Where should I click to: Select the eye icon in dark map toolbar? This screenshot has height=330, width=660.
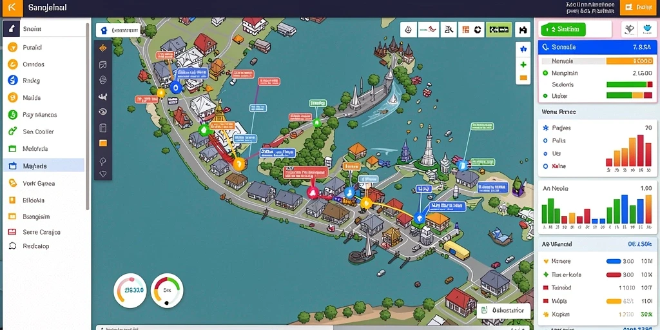[x=102, y=112]
